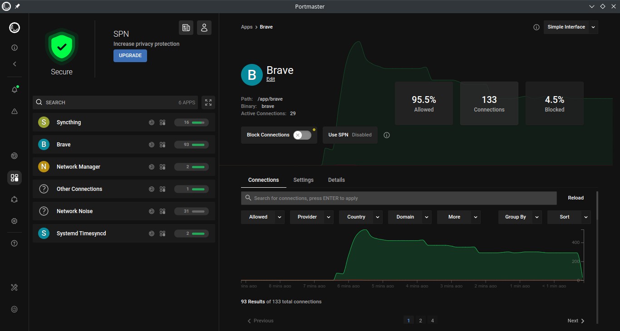Viewport: 620px width, 331px height.
Task: Toggle the Block Connections switch
Action: pos(302,135)
